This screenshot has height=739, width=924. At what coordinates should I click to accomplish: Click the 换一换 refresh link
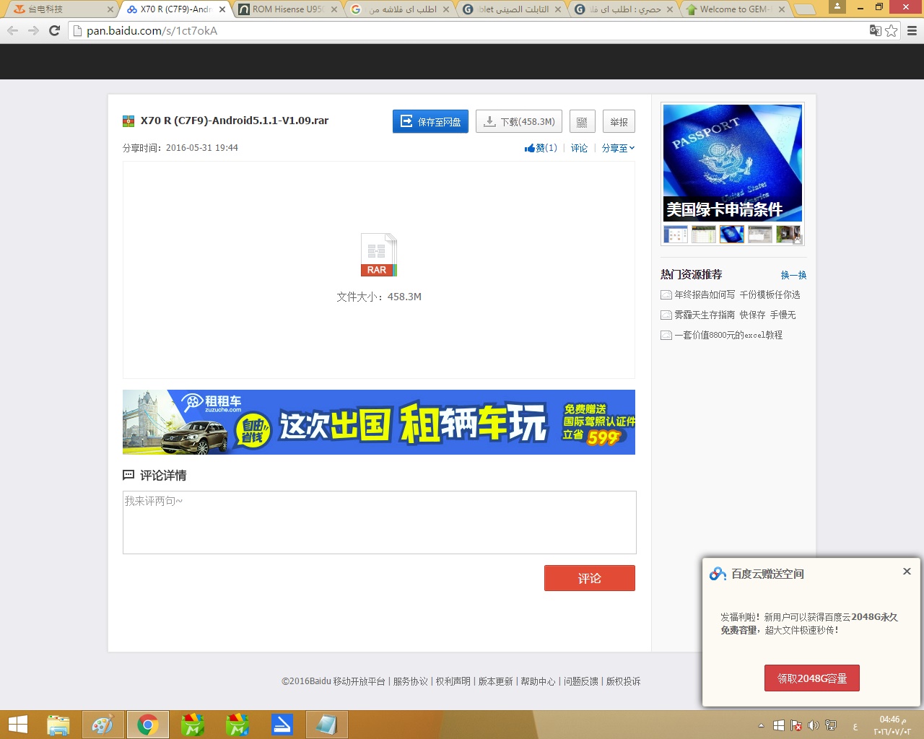pos(793,275)
